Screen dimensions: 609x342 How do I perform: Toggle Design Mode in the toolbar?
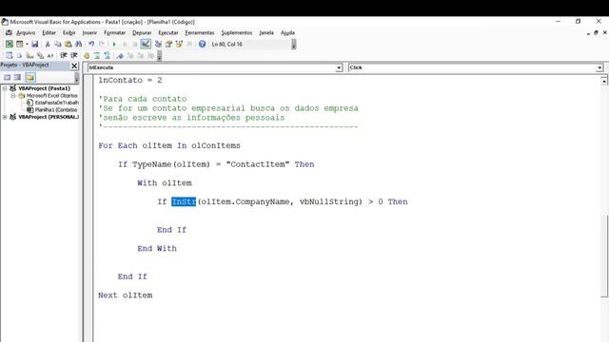(146, 45)
